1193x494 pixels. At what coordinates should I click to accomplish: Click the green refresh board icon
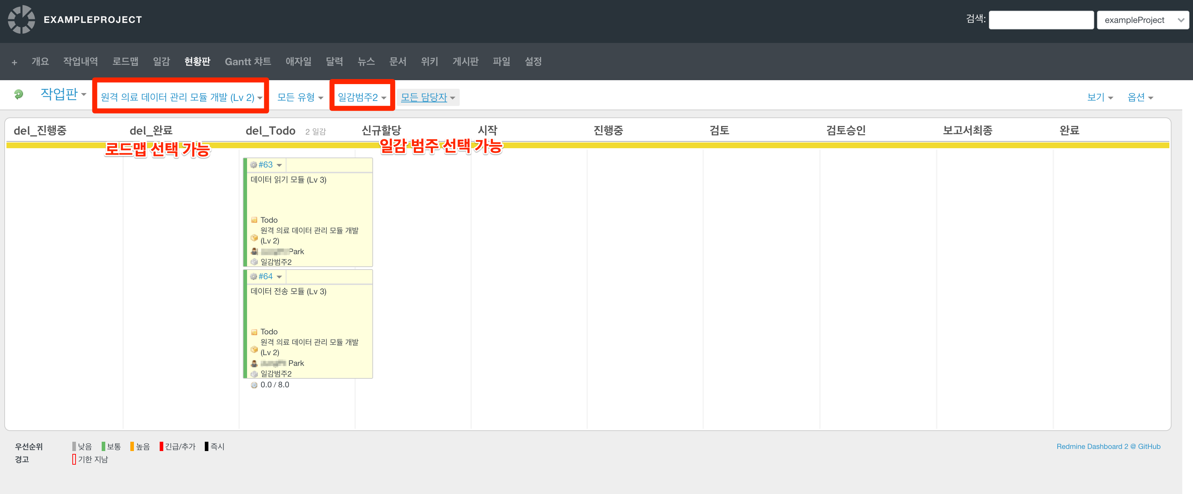coord(19,95)
